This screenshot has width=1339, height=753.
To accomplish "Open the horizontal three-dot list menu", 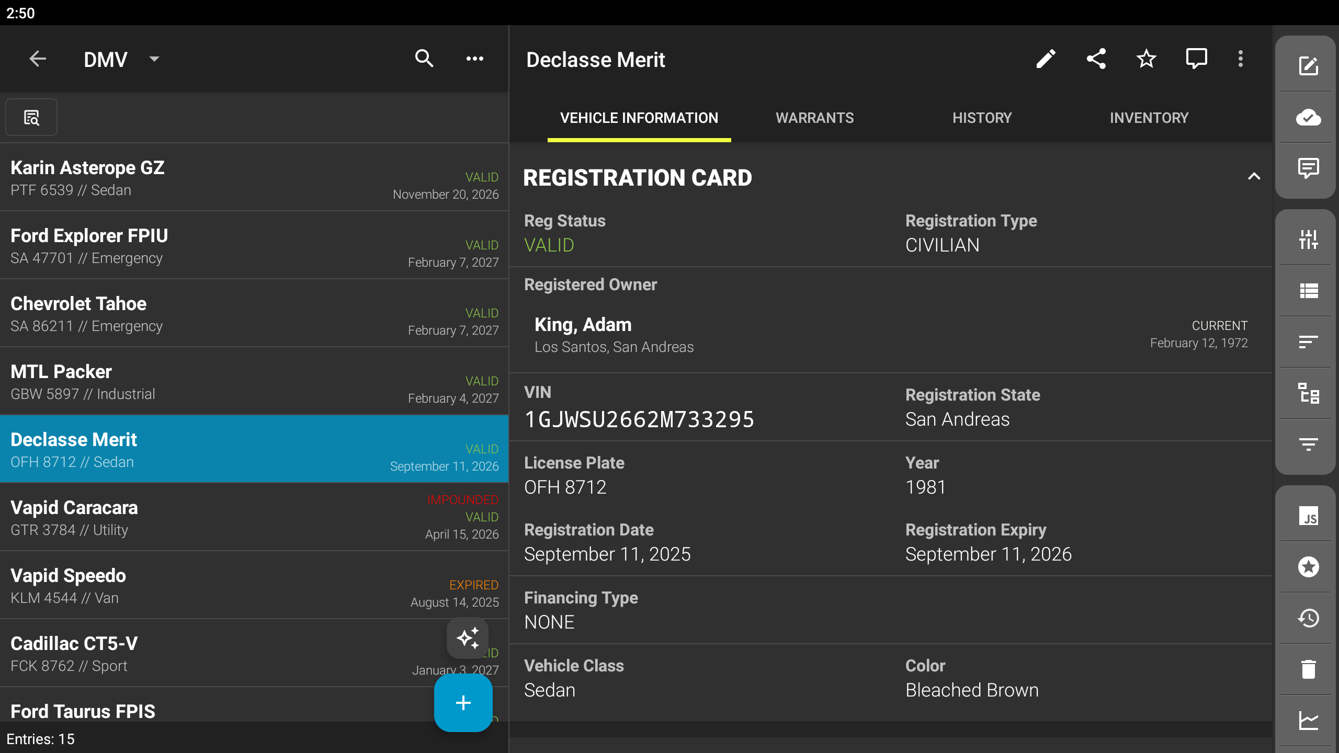I will 474,59.
